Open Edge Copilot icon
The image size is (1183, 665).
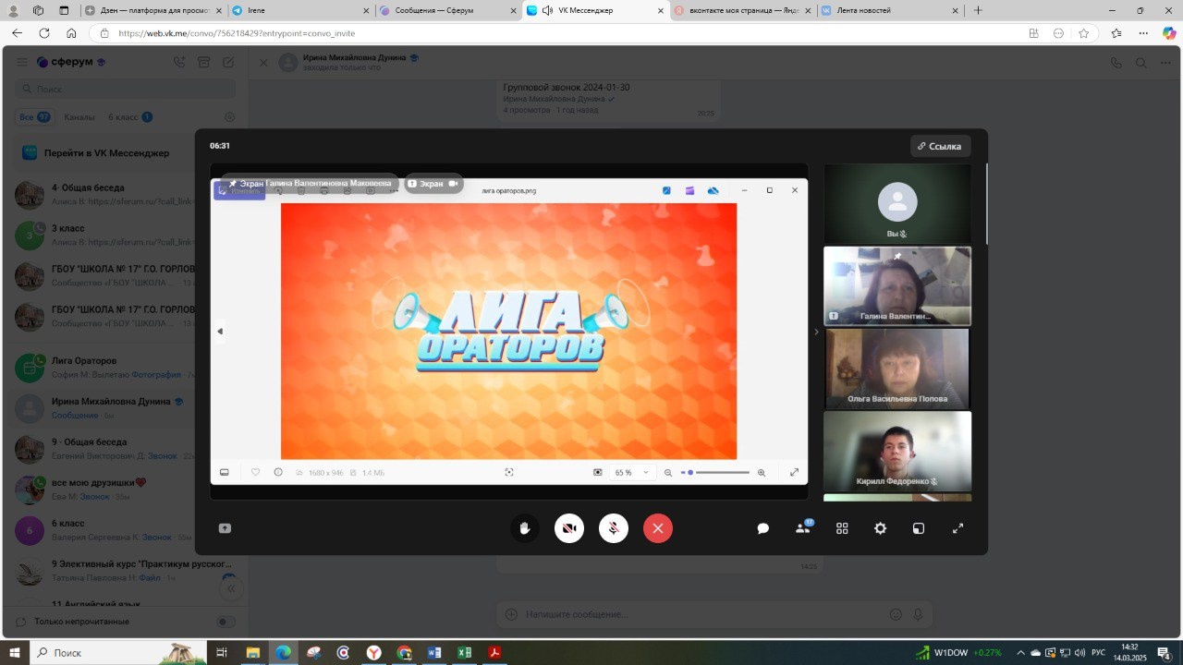(x=1168, y=33)
